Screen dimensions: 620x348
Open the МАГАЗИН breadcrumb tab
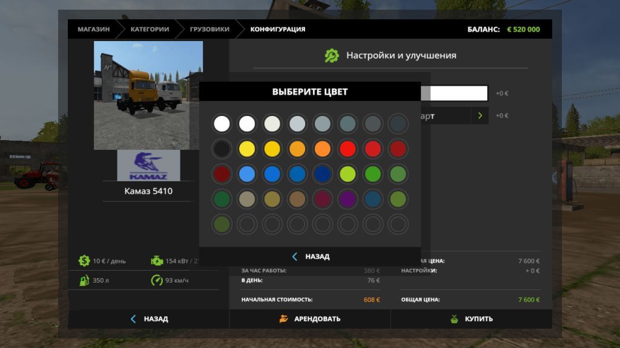click(93, 29)
